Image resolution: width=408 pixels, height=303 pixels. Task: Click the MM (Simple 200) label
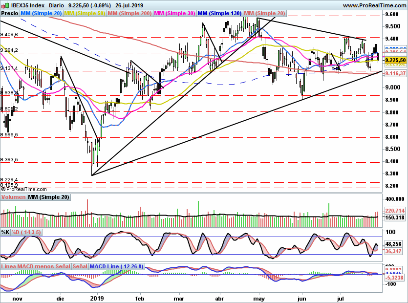pos(129,13)
